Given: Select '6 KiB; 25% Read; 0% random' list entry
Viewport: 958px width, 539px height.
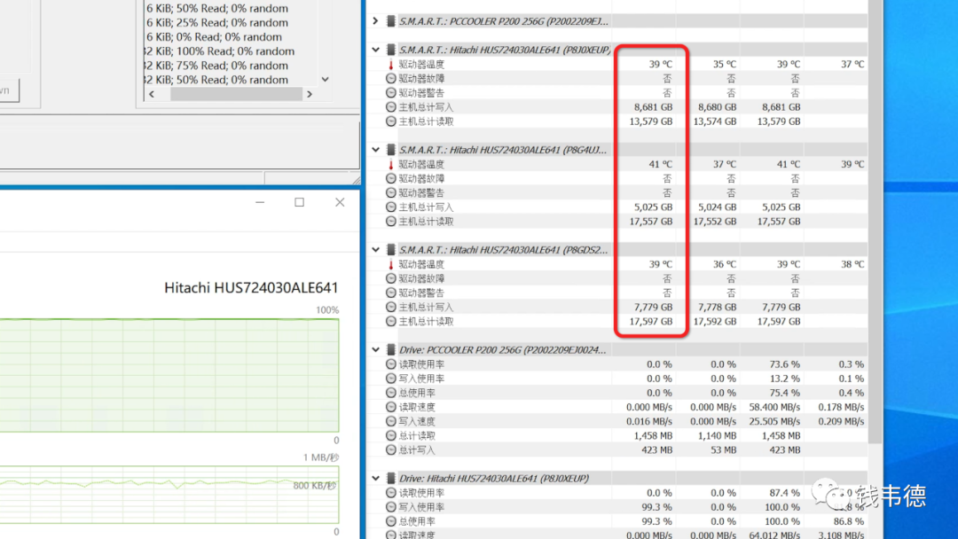Looking at the screenshot, I should [x=217, y=22].
